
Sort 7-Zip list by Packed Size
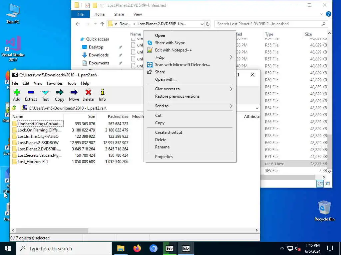[118, 117]
